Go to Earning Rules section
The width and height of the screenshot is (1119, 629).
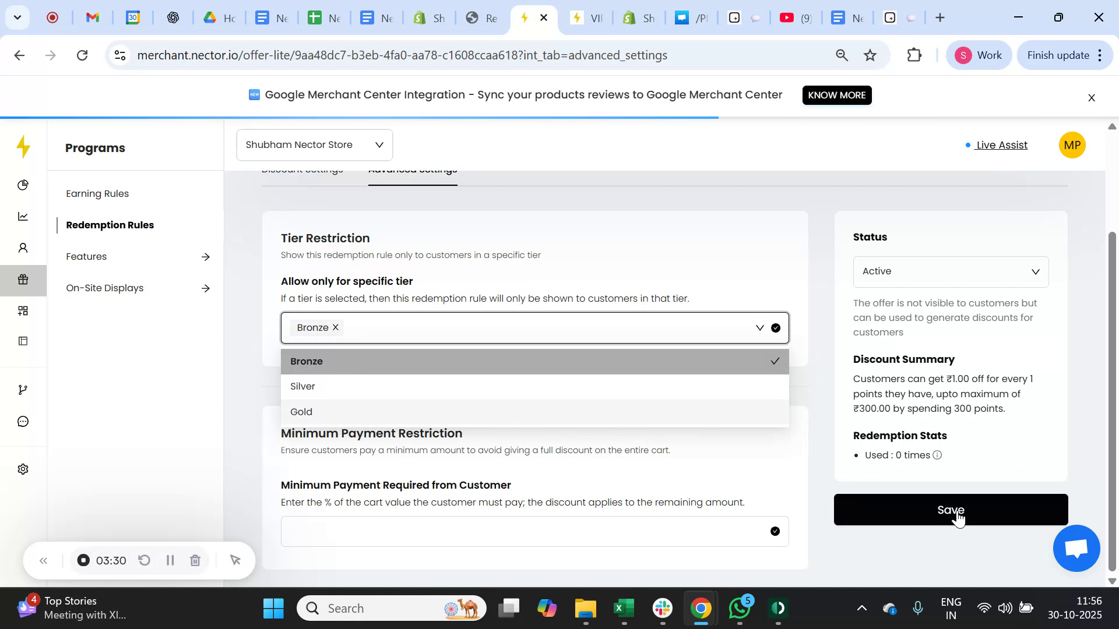pyautogui.click(x=97, y=193)
